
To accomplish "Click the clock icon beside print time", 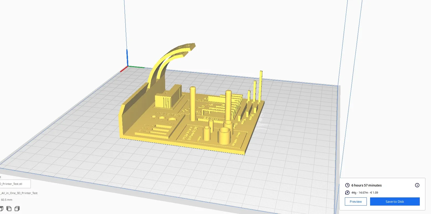I will coord(347,185).
